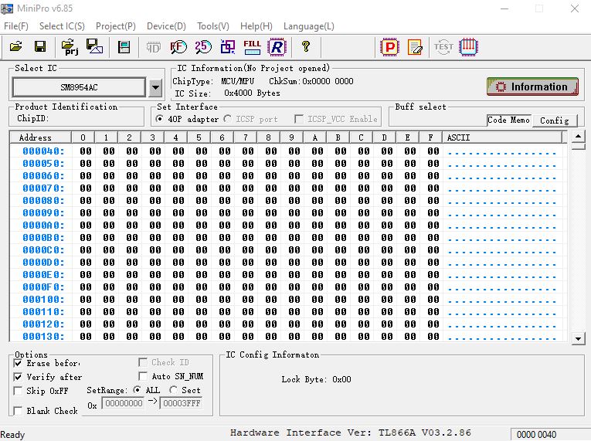This screenshot has height=441, width=591.
Task: Fill the buffer with the FILL icon
Action: (252, 47)
